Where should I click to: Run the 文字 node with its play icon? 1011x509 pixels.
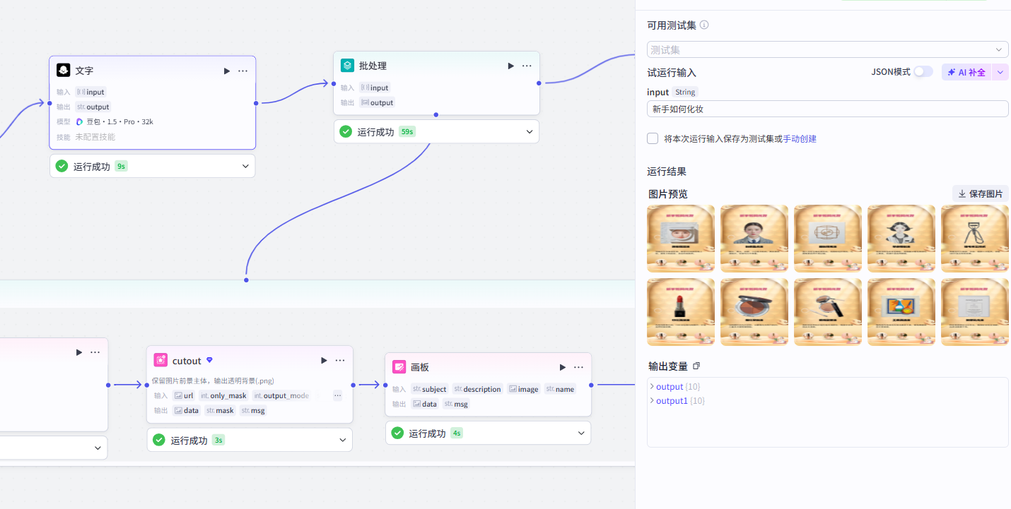pos(227,71)
